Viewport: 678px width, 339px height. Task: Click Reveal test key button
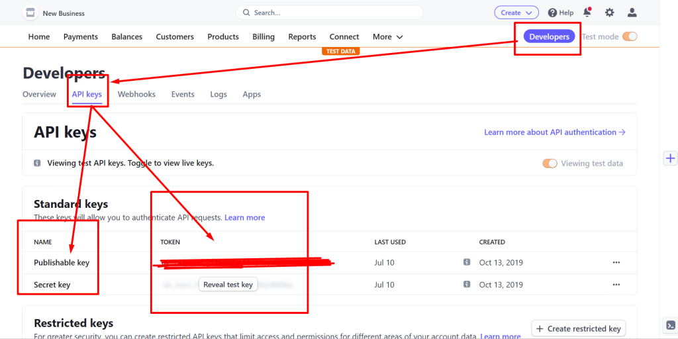[x=228, y=285]
